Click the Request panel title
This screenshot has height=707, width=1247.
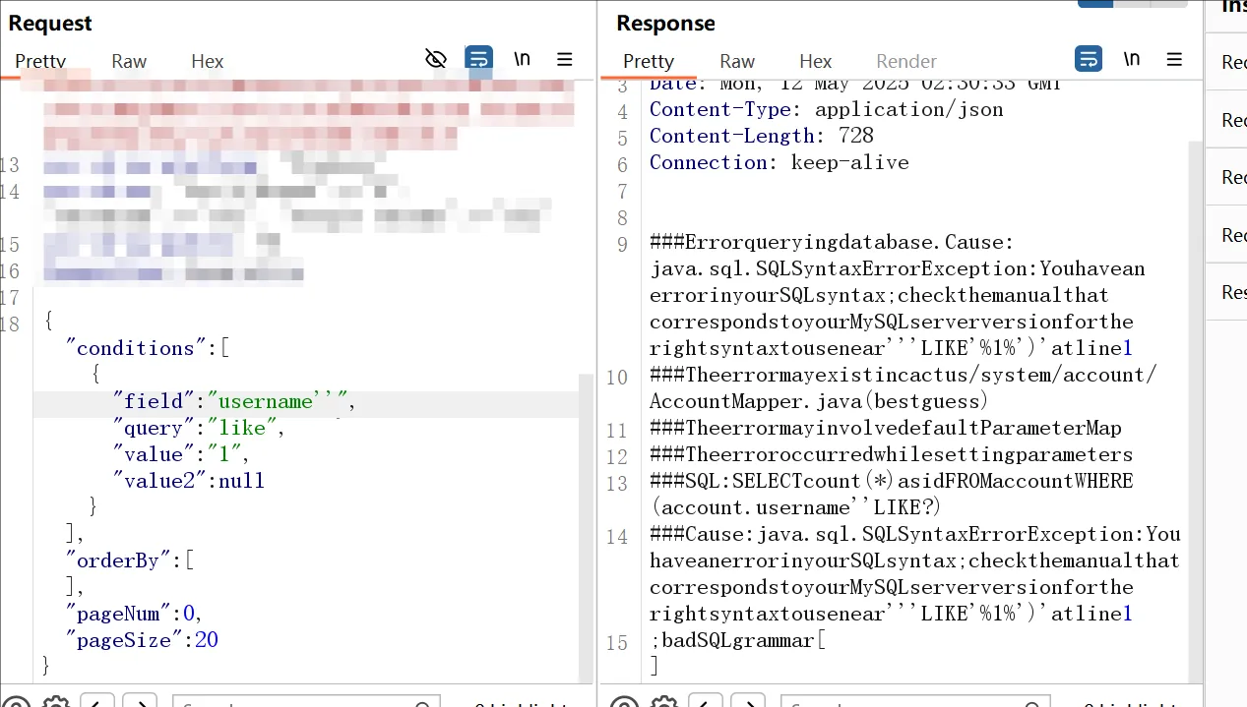point(50,23)
